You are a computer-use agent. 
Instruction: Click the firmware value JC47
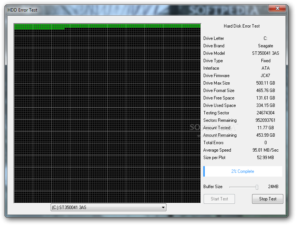(x=265, y=76)
